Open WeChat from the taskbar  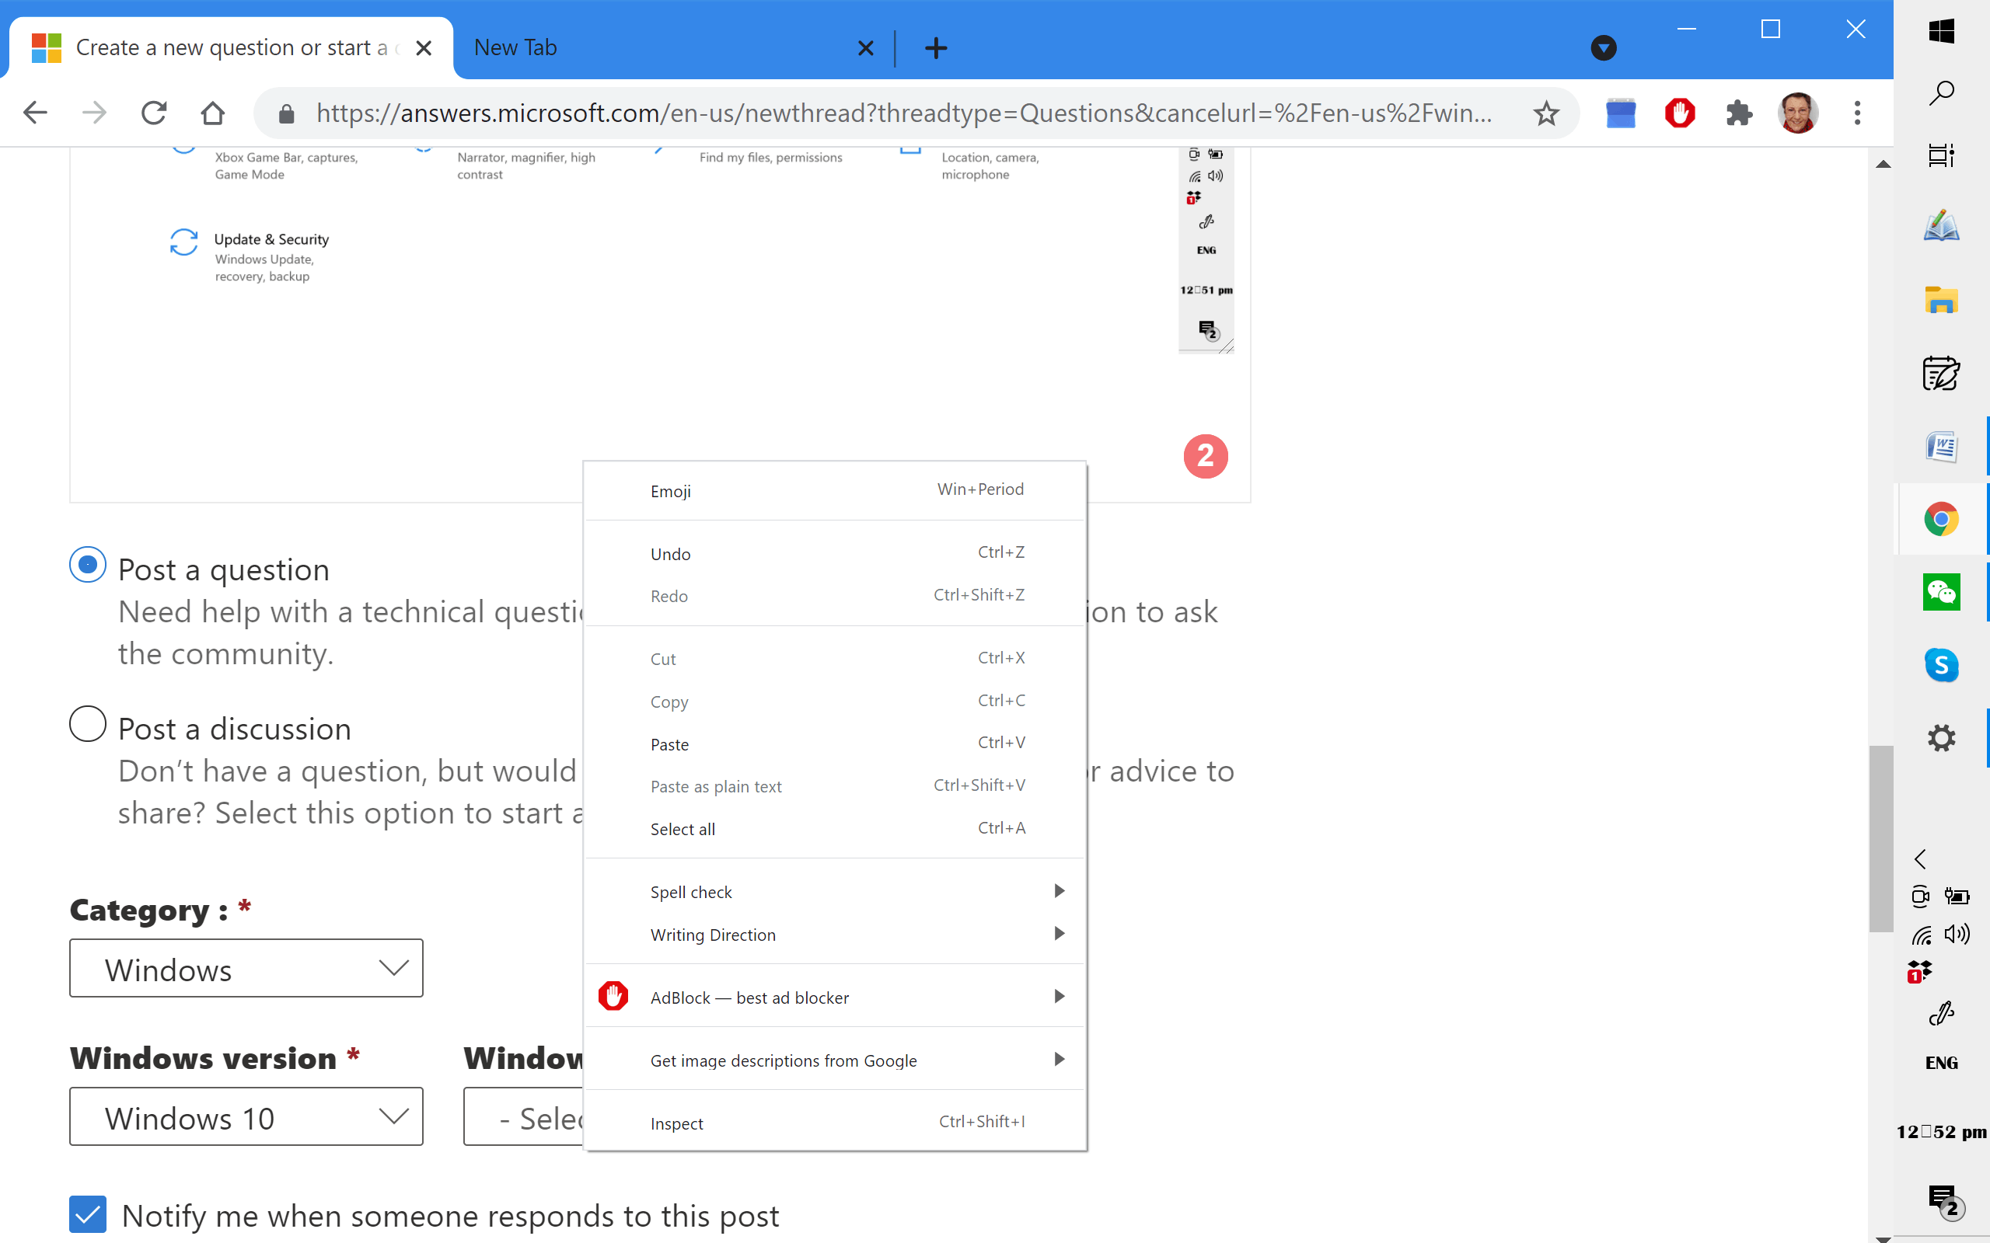point(1941,592)
